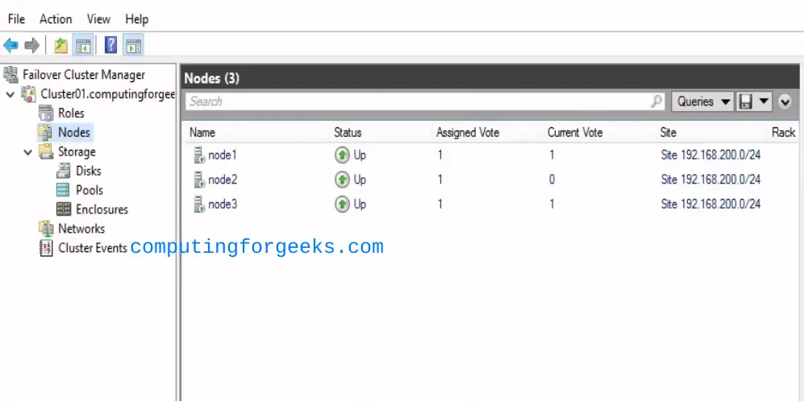The width and height of the screenshot is (804, 401).
Task: Select the Networks tree item label
Action: [81, 229]
